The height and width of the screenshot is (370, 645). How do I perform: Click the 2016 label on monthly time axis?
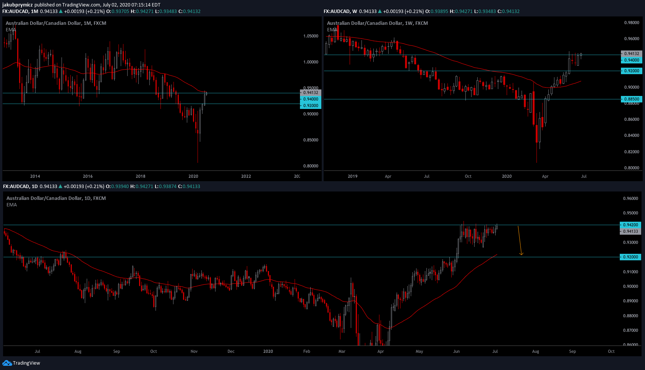pos(88,176)
